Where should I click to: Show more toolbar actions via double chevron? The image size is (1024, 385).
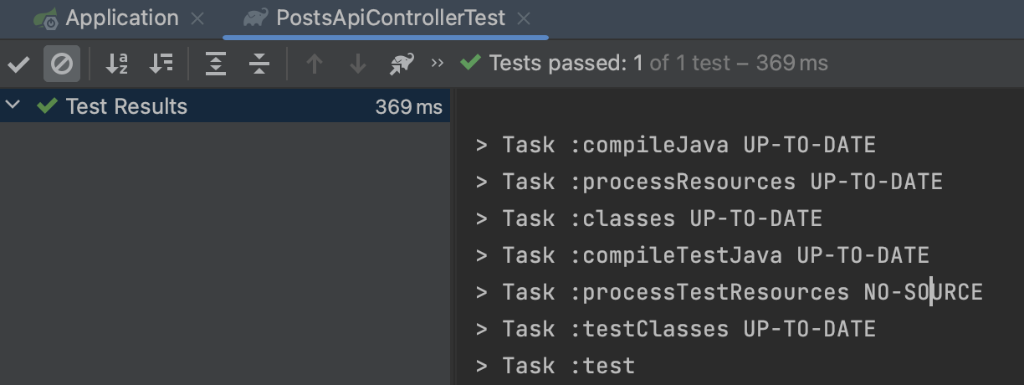click(438, 63)
